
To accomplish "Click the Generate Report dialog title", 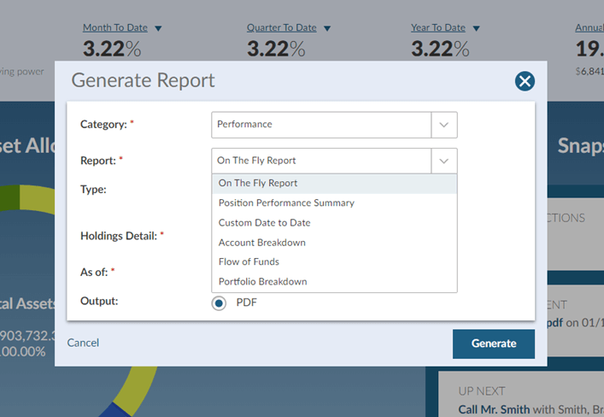I will point(144,80).
